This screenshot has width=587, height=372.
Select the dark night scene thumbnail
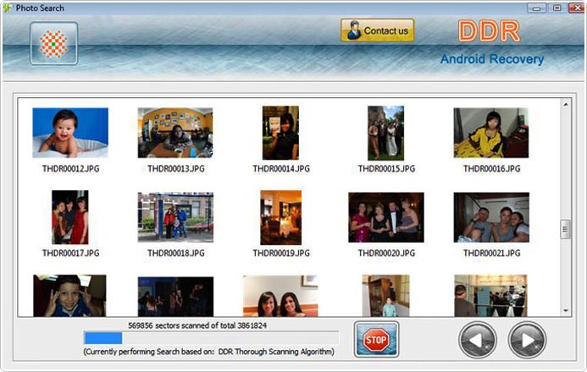175,297
